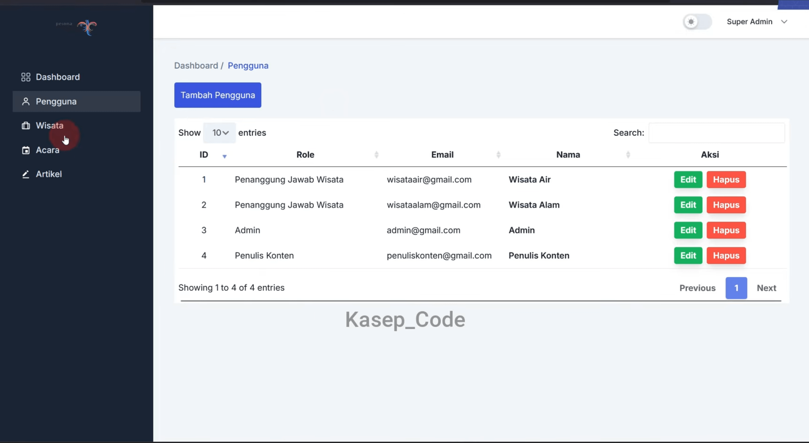Click the Aksi column header
The height and width of the screenshot is (443, 809).
[710, 155]
